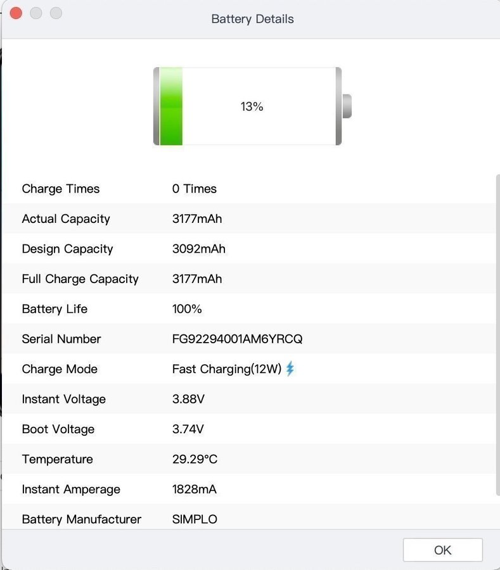
Task: Select the serial number FG92294001AM6YRCQ
Action: (x=237, y=339)
